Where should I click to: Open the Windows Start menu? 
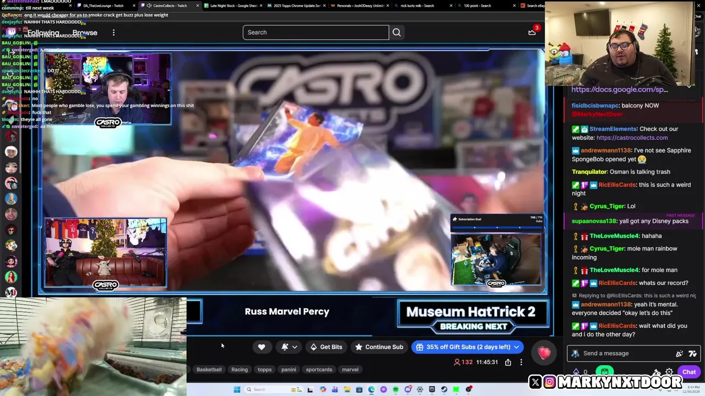[x=237, y=389]
